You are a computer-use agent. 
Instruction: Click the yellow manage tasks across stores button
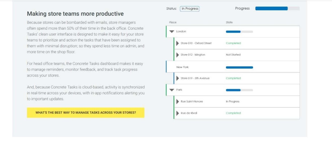(86, 113)
